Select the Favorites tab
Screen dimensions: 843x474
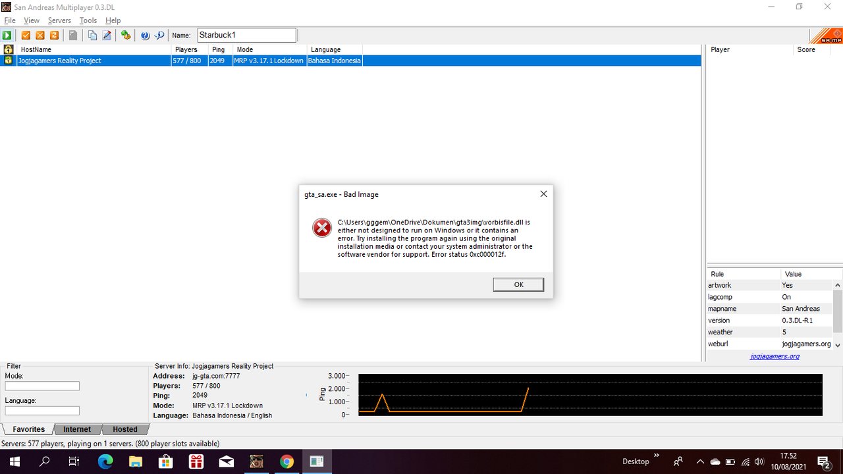[29, 429]
